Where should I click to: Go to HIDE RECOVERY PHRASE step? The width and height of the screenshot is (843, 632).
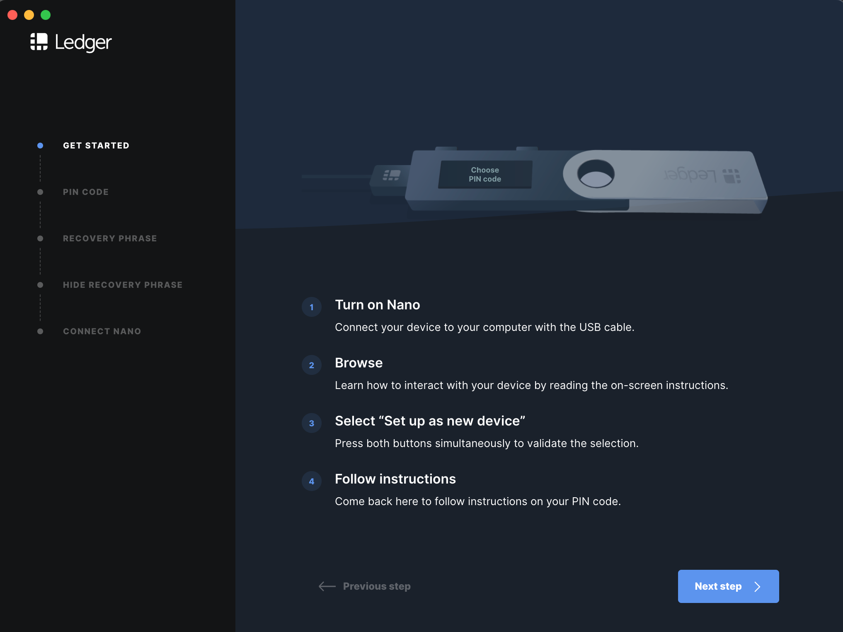point(123,285)
